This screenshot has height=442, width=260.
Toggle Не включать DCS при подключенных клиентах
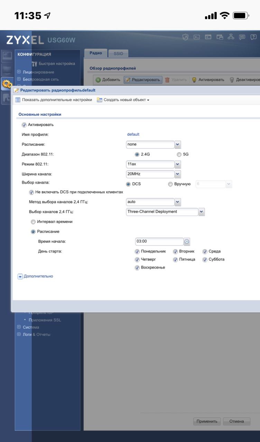point(31,192)
